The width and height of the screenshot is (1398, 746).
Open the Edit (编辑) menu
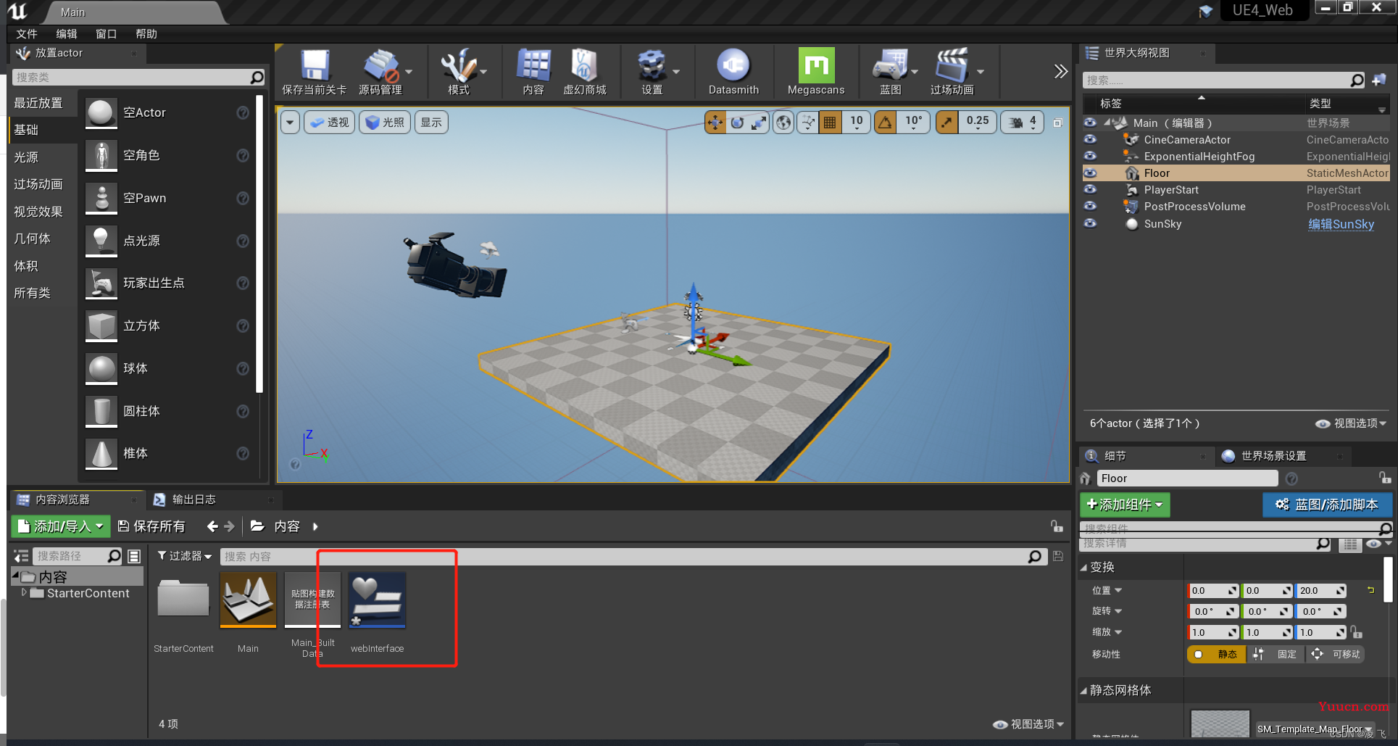[x=67, y=34]
